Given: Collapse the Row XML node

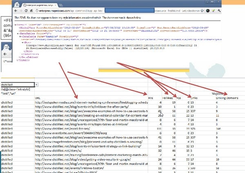Looking at the screenshot, I should click(22, 42).
